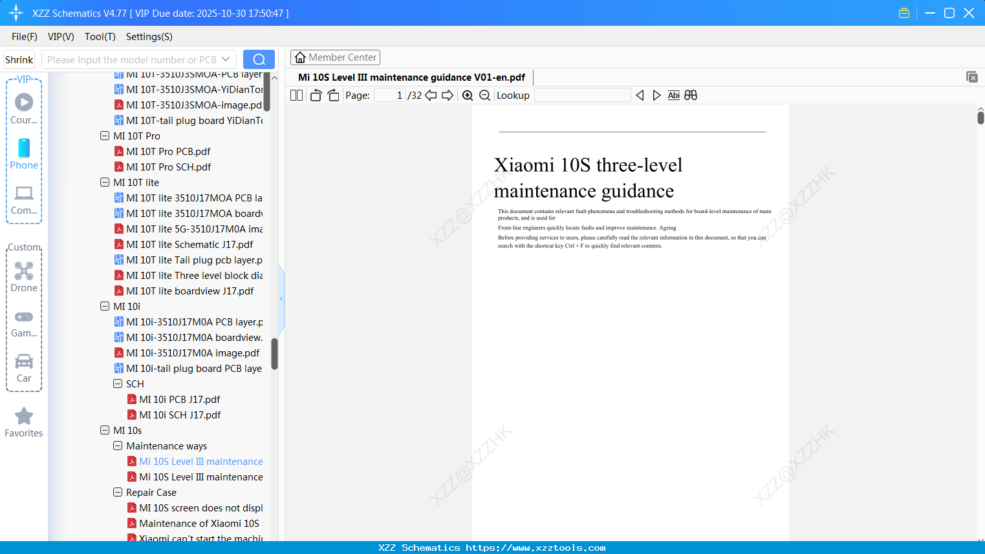This screenshot has height=554, width=985.
Task: Toggle the binoculars advanced search option
Action: point(691,95)
